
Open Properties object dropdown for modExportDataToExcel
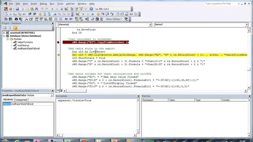click(52, 95)
